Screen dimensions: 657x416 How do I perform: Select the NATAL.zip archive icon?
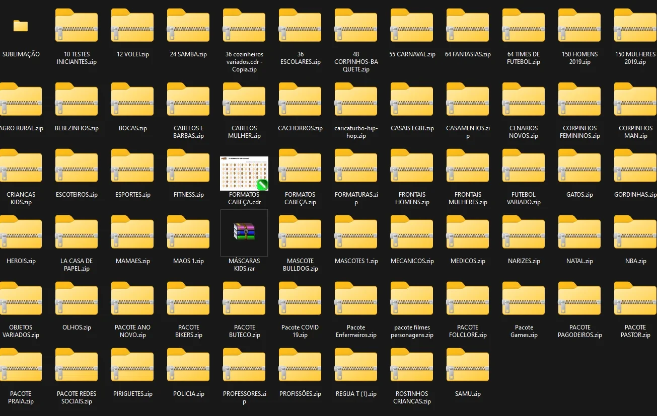pos(579,232)
